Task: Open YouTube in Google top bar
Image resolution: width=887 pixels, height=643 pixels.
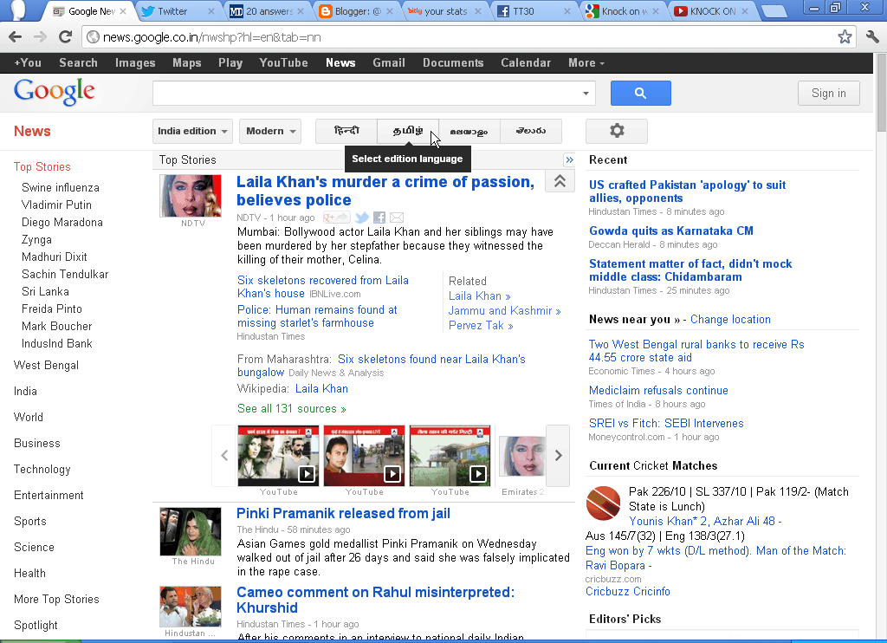Action: [283, 63]
